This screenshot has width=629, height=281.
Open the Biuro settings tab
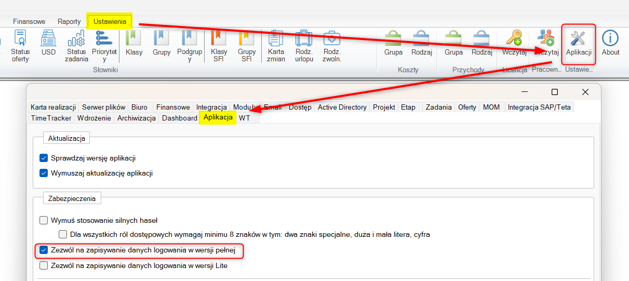(140, 107)
